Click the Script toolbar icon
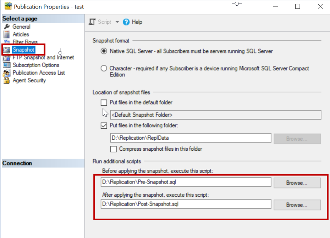330x238 pixels. (x=92, y=22)
